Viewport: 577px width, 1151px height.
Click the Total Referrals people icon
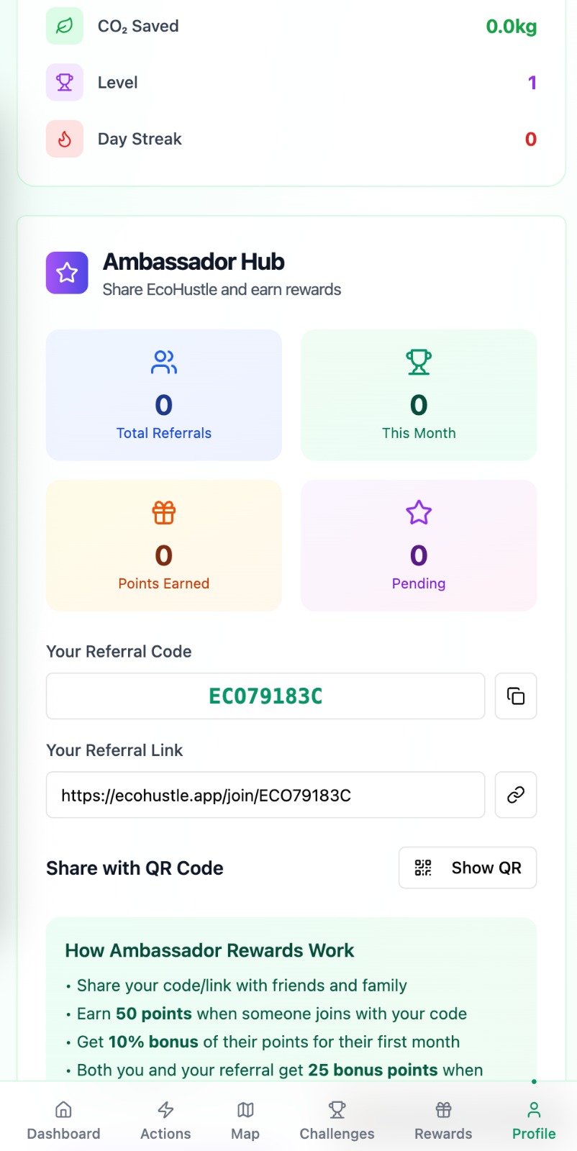click(164, 362)
